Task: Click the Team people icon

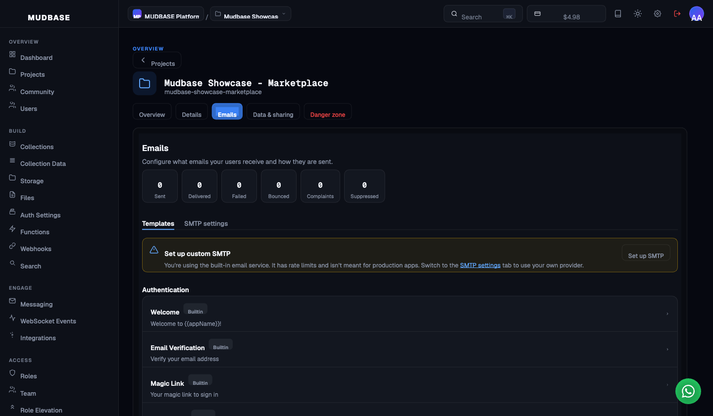Action: pyautogui.click(x=12, y=390)
